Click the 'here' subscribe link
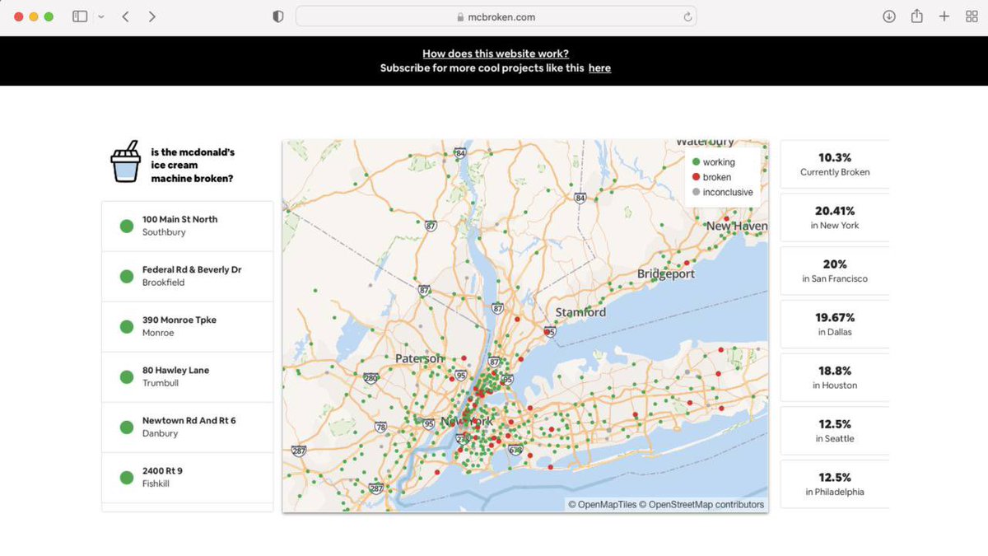The height and width of the screenshot is (556, 988). (599, 68)
